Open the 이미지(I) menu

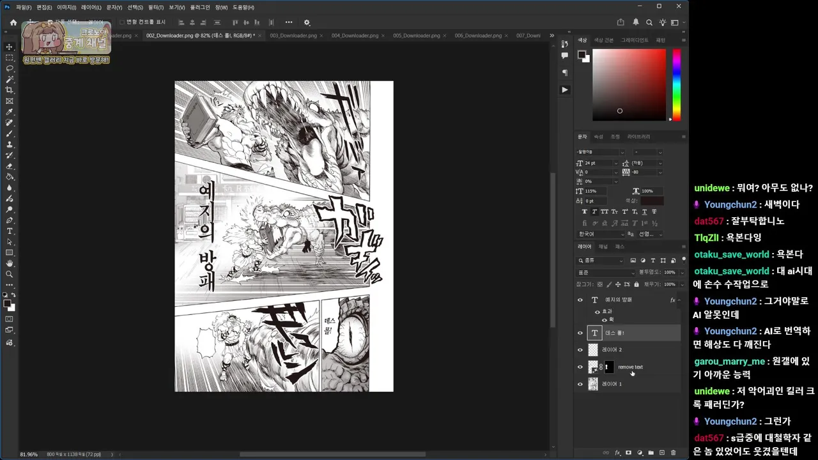click(x=66, y=7)
